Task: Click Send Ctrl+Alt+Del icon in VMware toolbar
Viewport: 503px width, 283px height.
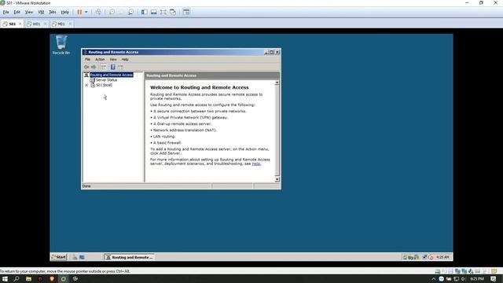Action: [98, 12]
